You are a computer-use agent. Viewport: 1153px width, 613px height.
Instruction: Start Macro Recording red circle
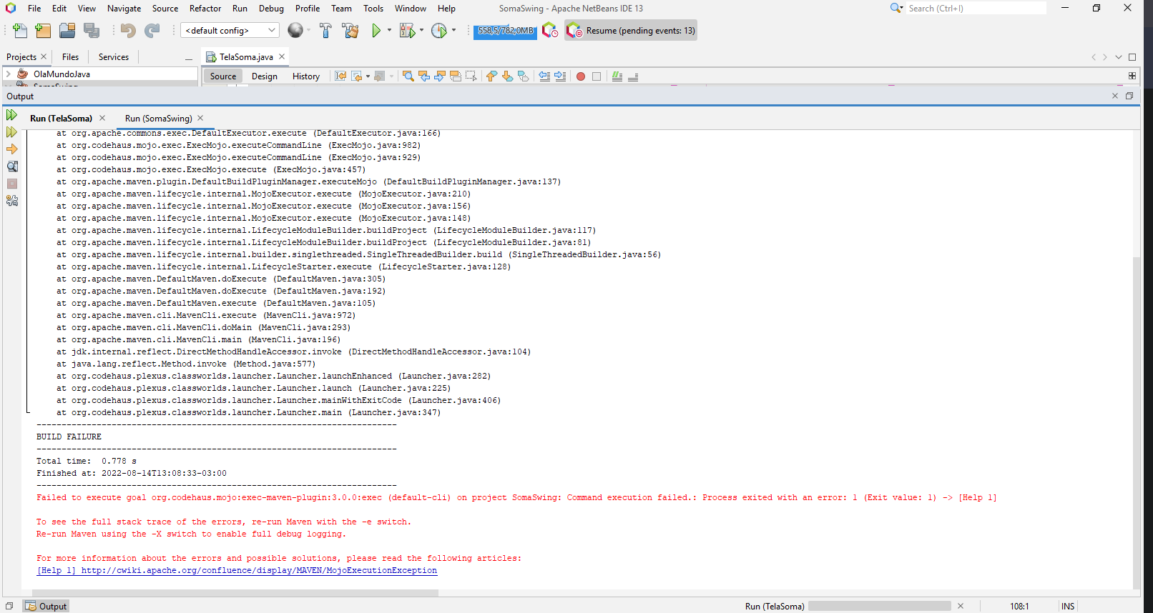pyautogui.click(x=581, y=76)
